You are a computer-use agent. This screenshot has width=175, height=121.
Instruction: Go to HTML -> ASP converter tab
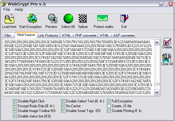[117, 35]
